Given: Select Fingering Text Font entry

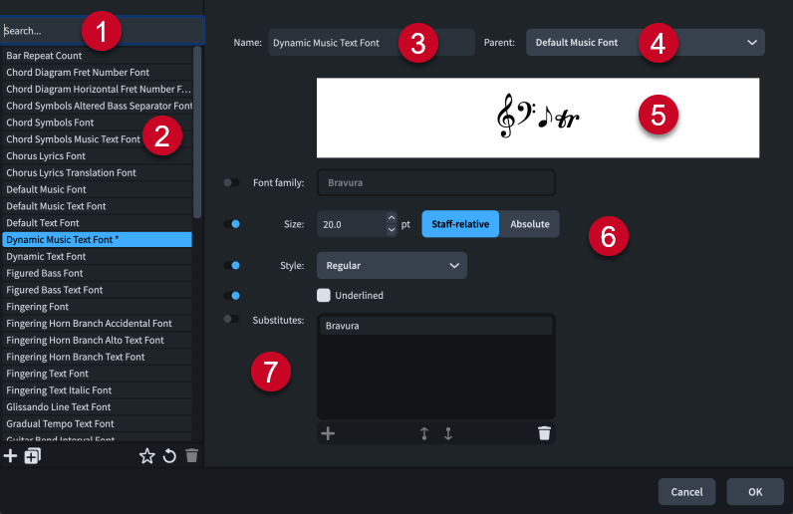Looking at the screenshot, I should click(x=97, y=374).
